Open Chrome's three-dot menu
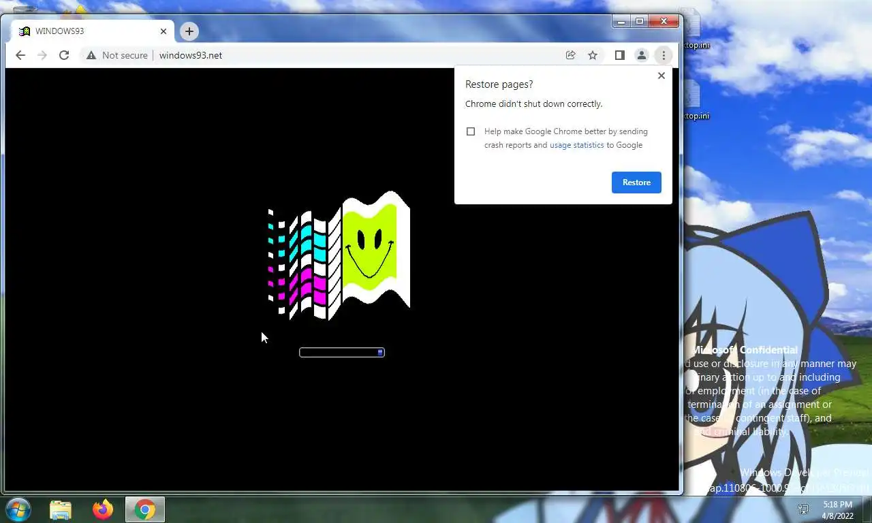The width and height of the screenshot is (872, 523). point(664,55)
